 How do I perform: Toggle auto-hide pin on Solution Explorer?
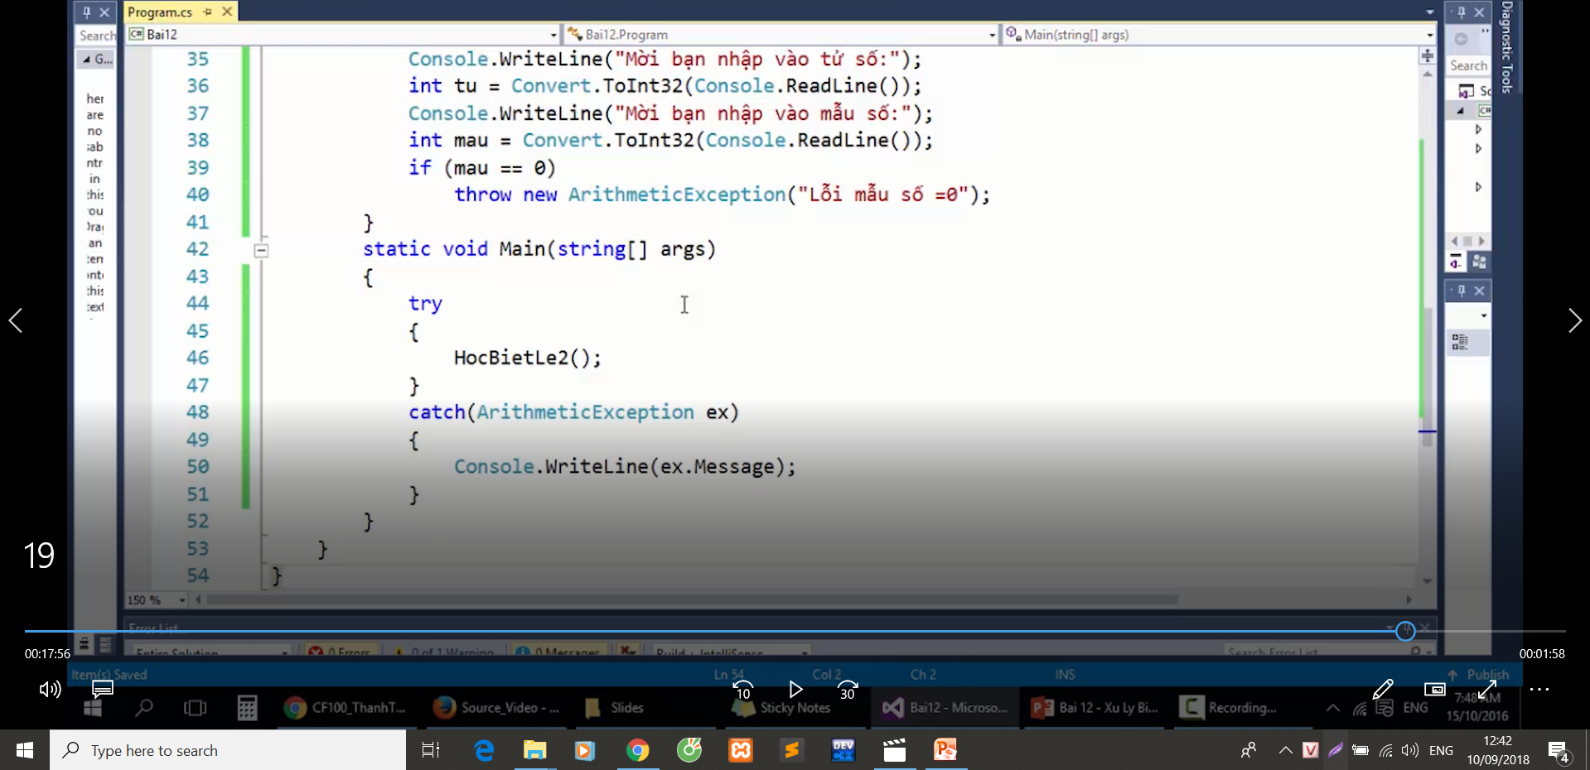1462,12
